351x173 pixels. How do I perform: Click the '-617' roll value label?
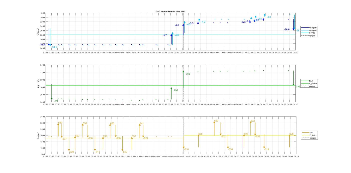(x=97, y=152)
